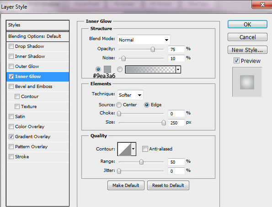Click the New Style... button
This screenshot has width=272, height=207.
click(247, 50)
